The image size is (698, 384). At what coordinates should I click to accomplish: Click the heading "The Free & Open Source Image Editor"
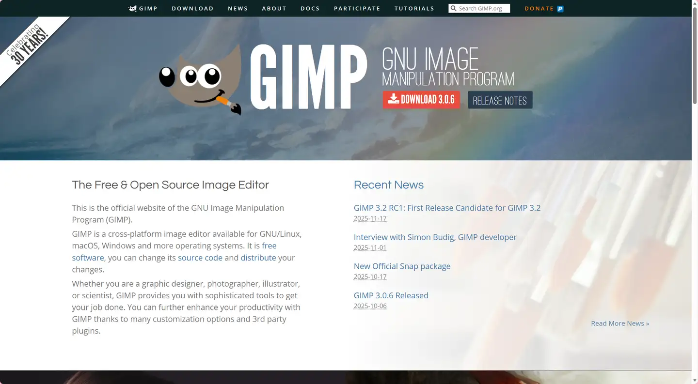[x=171, y=185]
